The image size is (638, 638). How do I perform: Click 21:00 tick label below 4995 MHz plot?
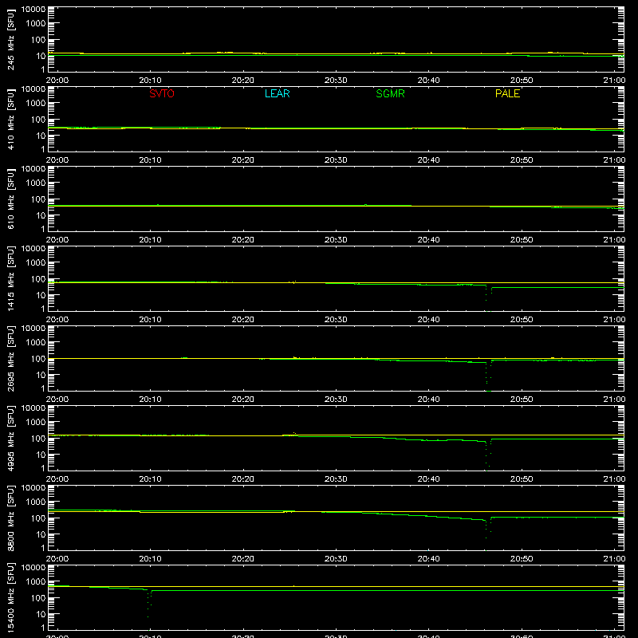(x=614, y=479)
